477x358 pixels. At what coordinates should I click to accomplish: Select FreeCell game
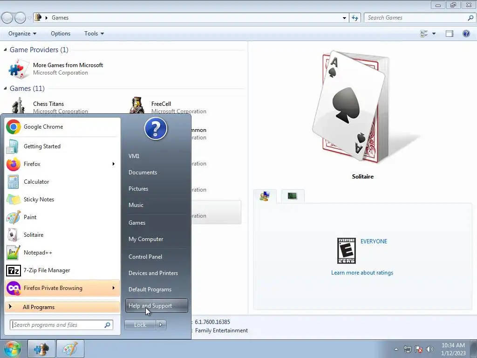pyautogui.click(x=169, y=106)
